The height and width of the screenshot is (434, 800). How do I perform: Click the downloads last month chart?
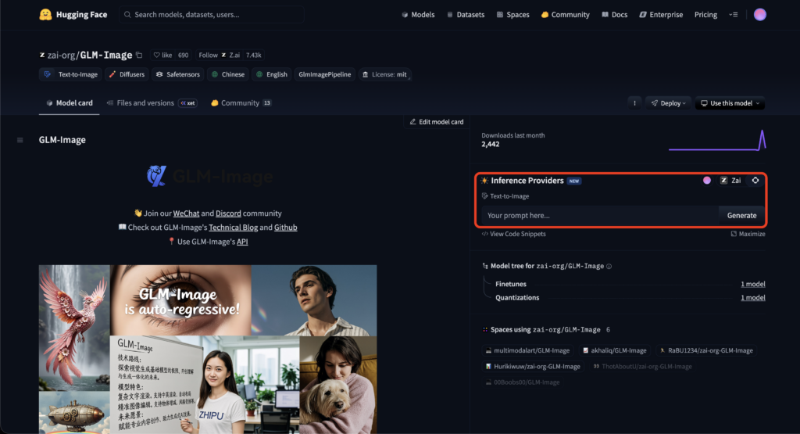(716, 140)
